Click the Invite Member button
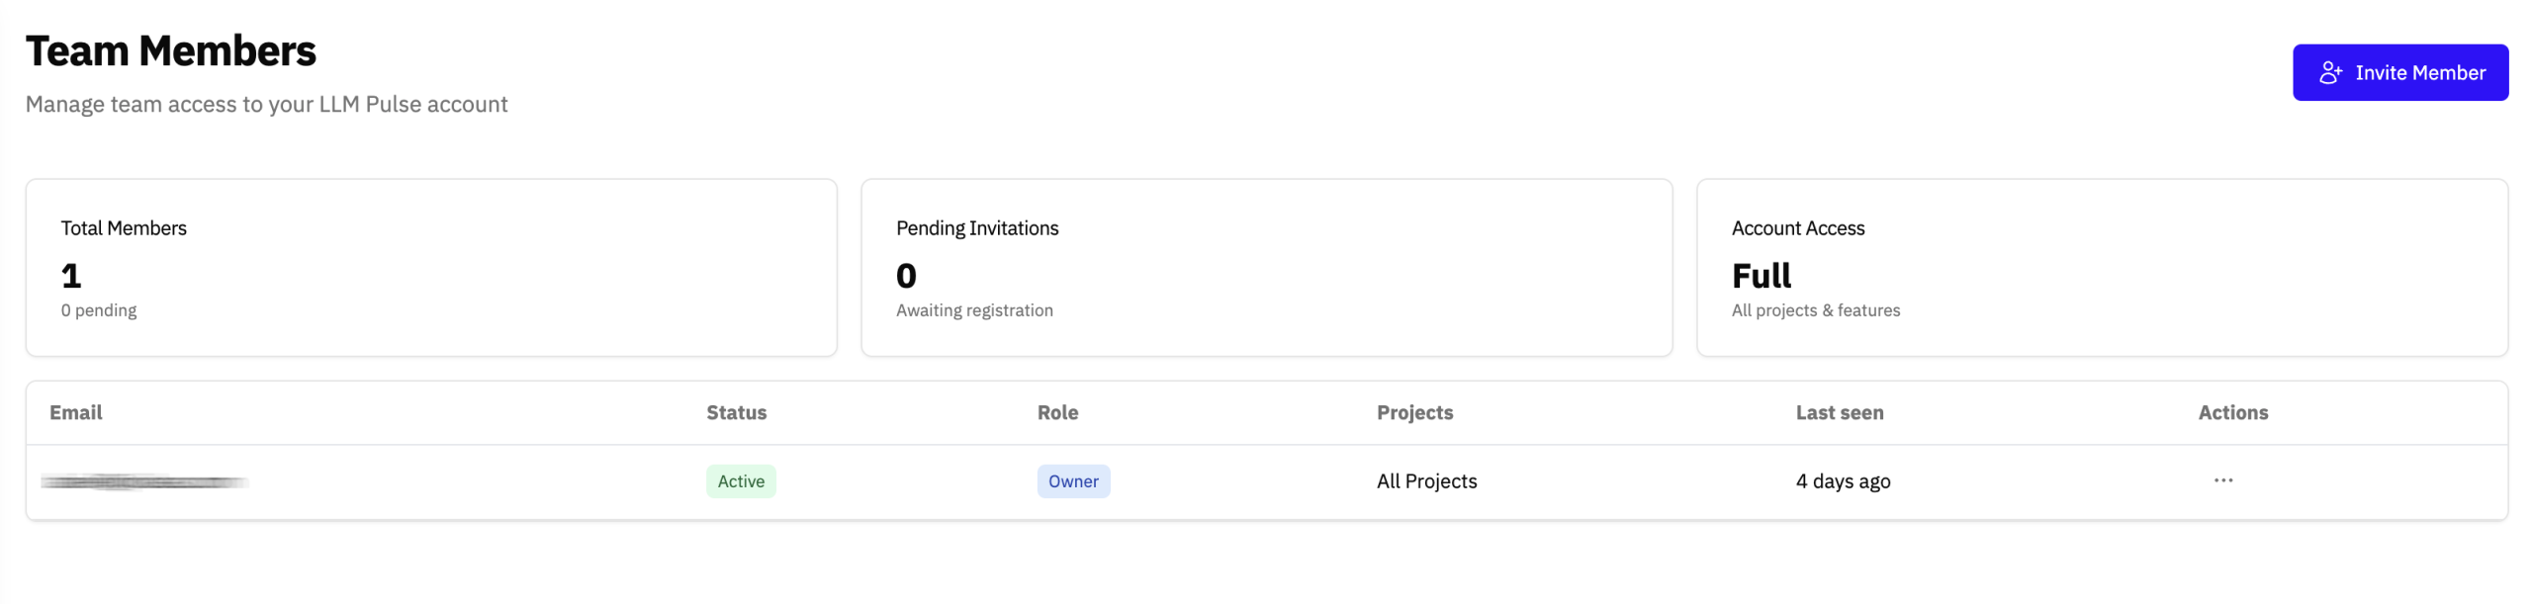The width and height of the screenshot is (2532, 604). 2398,72
